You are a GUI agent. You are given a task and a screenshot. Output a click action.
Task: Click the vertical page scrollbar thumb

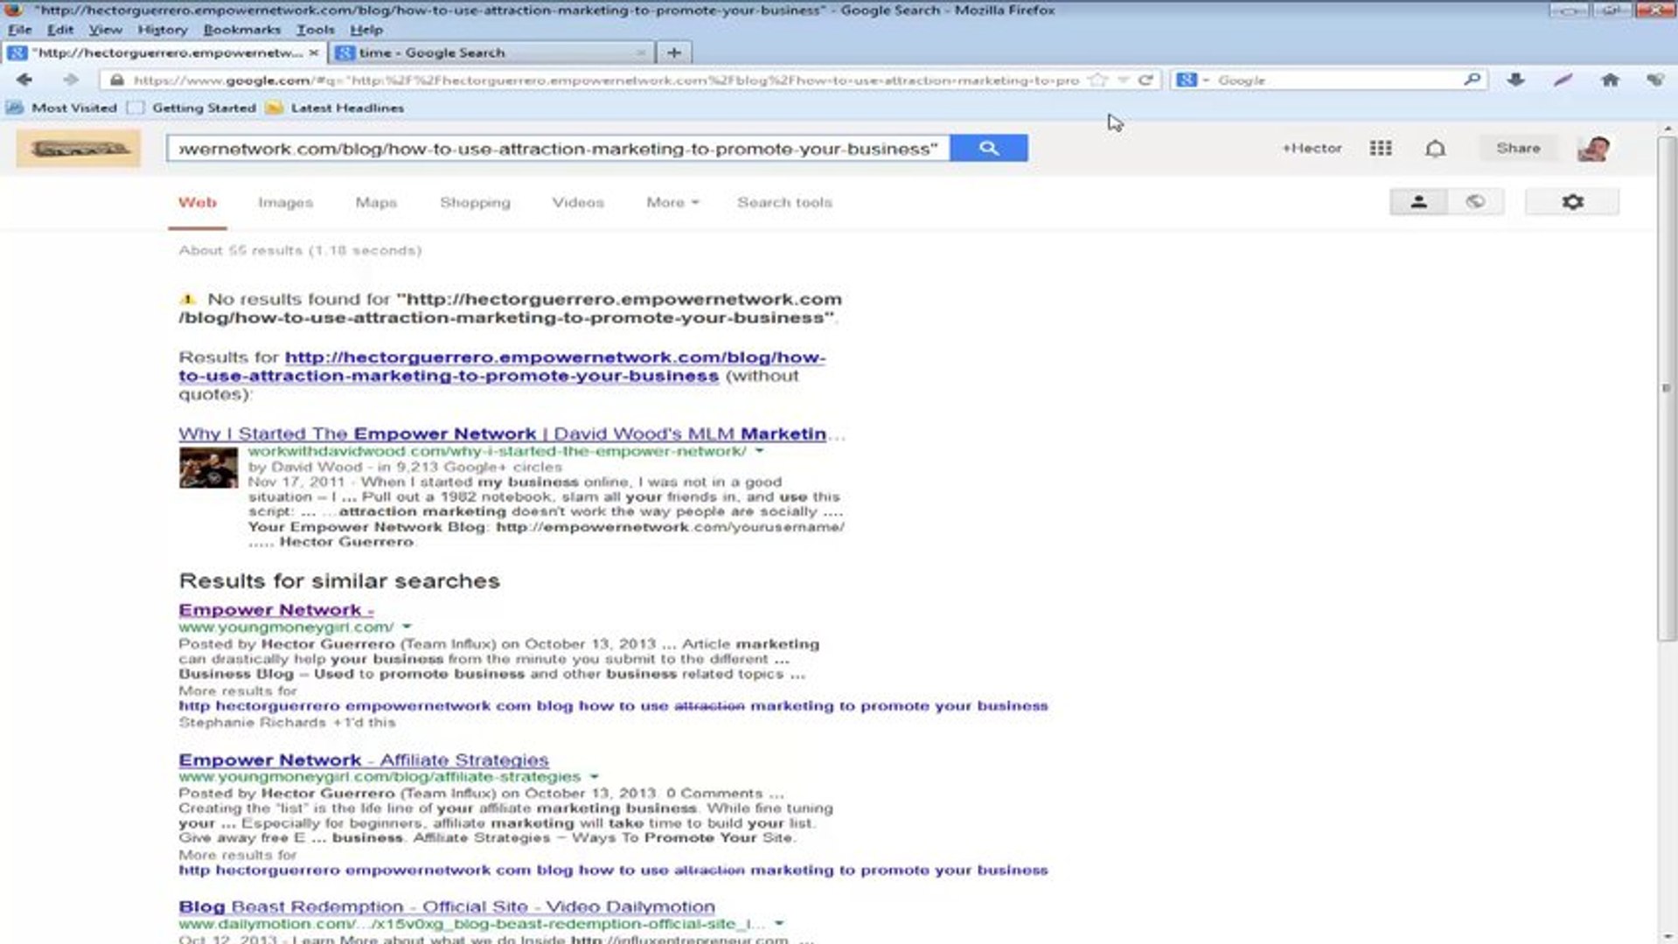click(1666, 387)
